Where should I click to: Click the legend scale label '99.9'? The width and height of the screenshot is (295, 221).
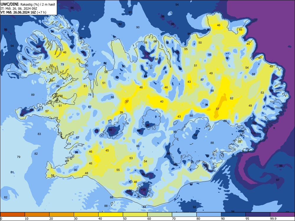click(x=273, y=219)
